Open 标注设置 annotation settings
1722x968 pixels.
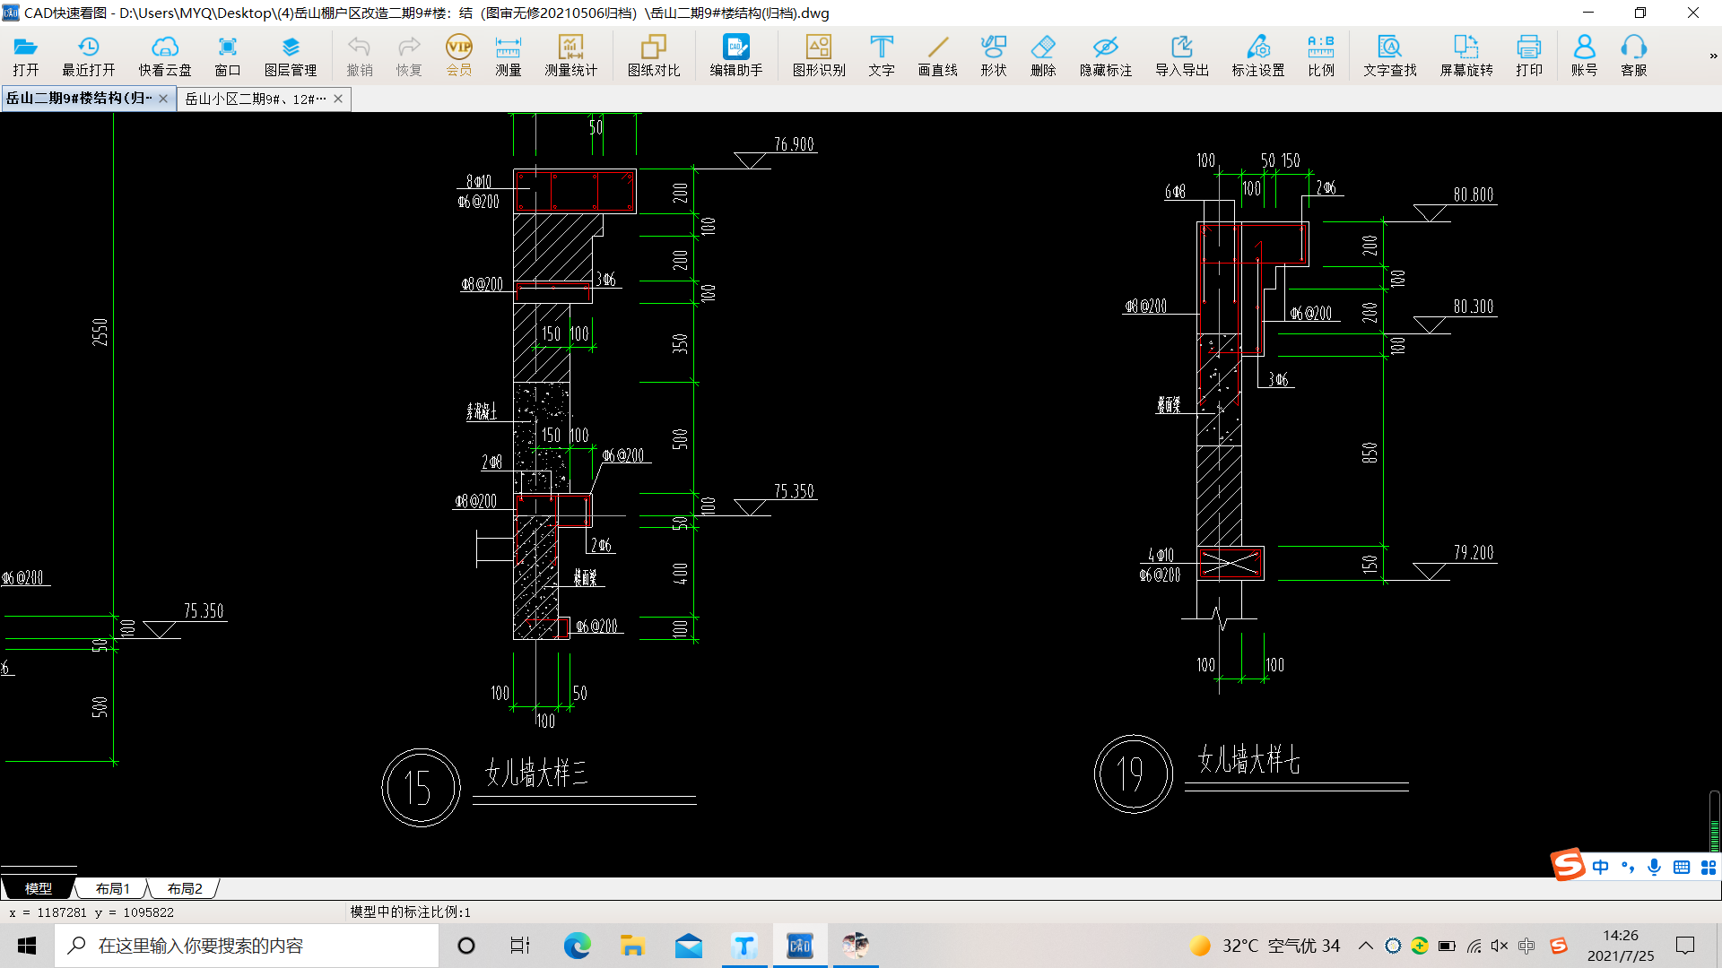click(x=1258, y=56)
